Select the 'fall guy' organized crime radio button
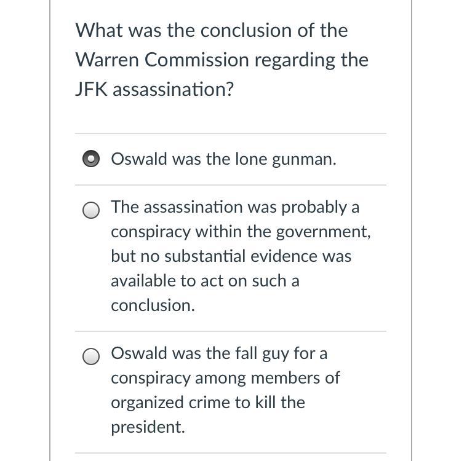Viewport: 459px width, 461px height. pyautogui.click(x=90, y=357)
